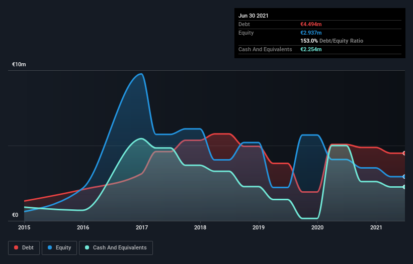Select the red Debt endpoint marker

(404, 153)
